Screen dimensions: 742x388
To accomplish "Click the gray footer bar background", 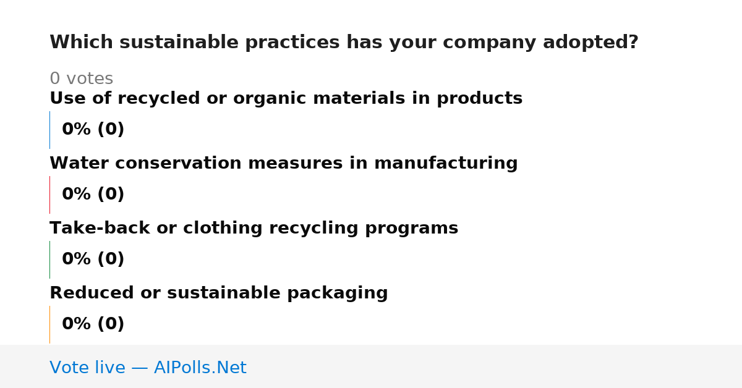I will click(495, 366).
